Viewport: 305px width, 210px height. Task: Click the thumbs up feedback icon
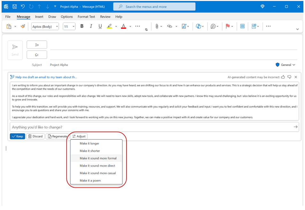tap(283, 77)
